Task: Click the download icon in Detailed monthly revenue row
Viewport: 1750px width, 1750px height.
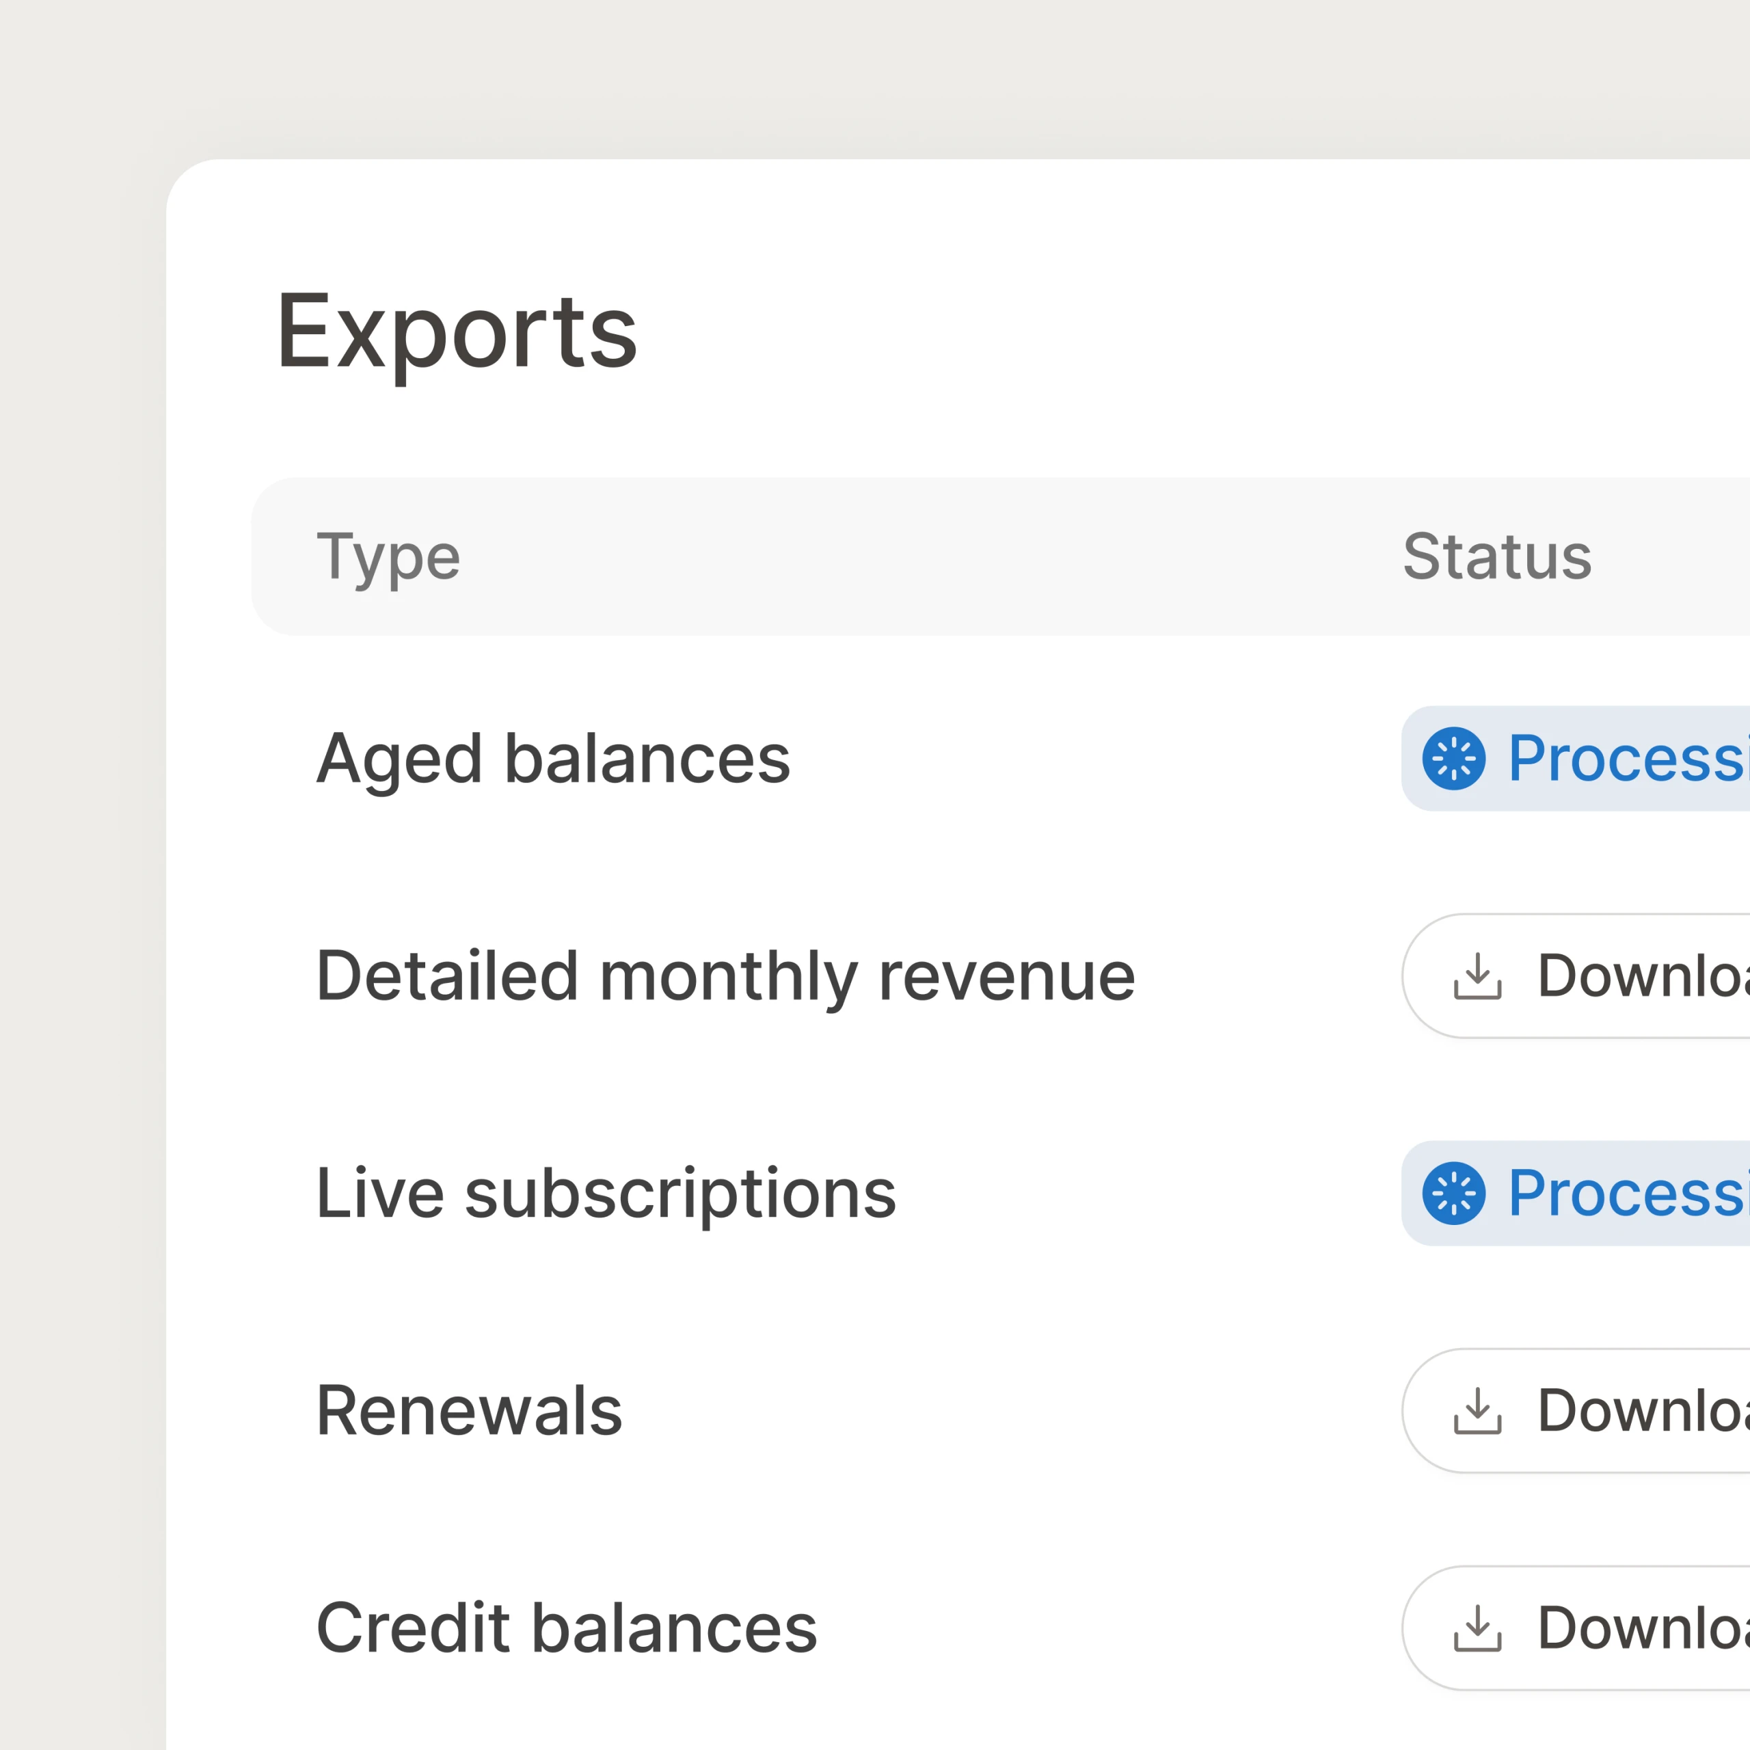Action: (x=1477, y=975)
